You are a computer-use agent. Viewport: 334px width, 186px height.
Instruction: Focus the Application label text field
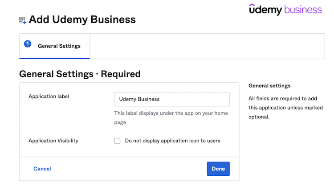click(171, 99)
